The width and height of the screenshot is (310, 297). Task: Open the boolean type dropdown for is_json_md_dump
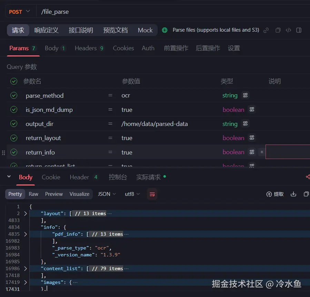coord(233,110)
